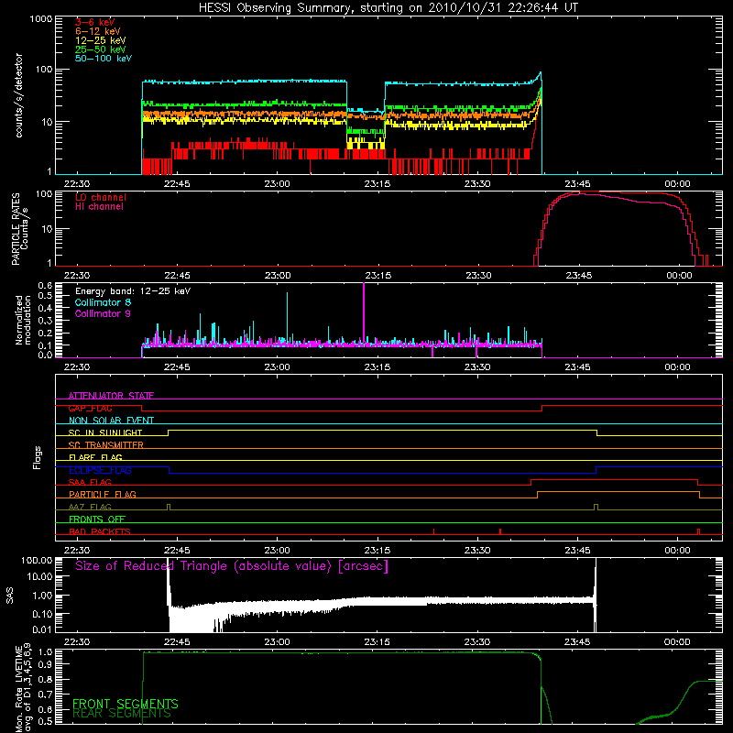Screen dimensions: 733x733
Task: Click the 'GAP_FLAG' flag label
Action: 90,408
